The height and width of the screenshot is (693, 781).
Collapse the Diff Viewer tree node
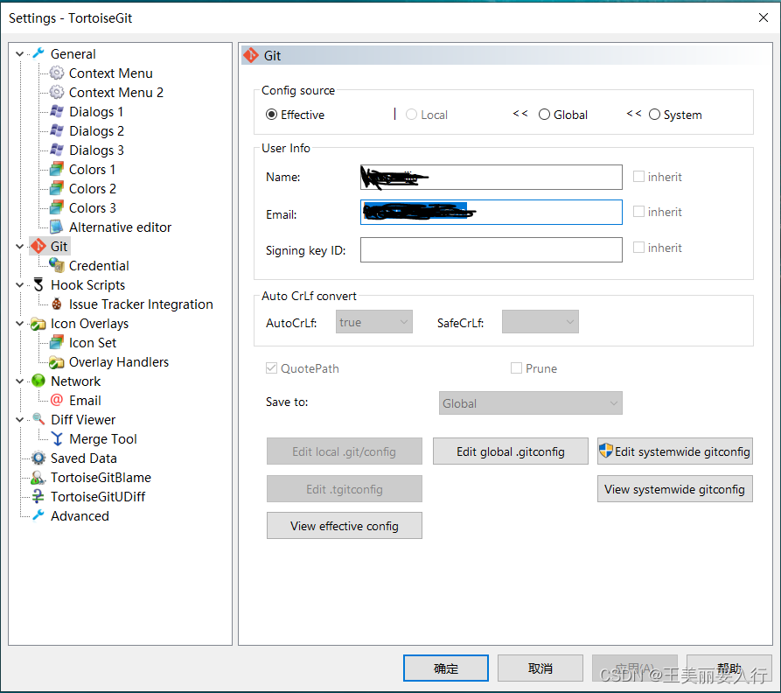coord(20,419)
